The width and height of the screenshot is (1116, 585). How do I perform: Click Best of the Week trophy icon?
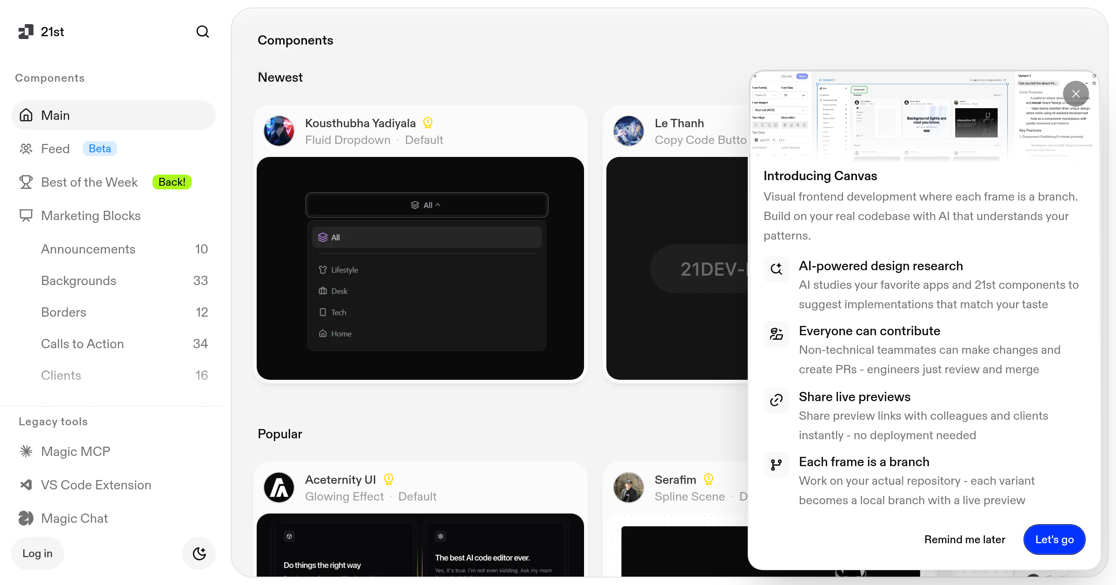point(26,182)
